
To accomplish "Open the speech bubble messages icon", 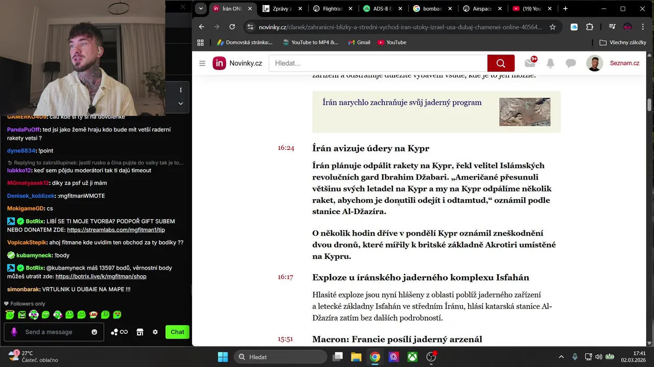I will pyautogui.click(x=571, y=63).
